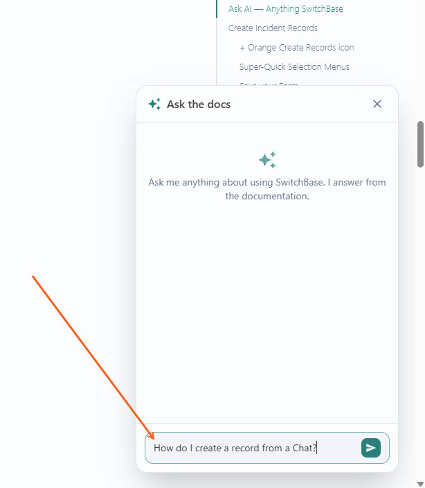This screenshot has height=488, width=425.
Task: Open the + Orange Create Records icon section
Action: click(296, 47)
